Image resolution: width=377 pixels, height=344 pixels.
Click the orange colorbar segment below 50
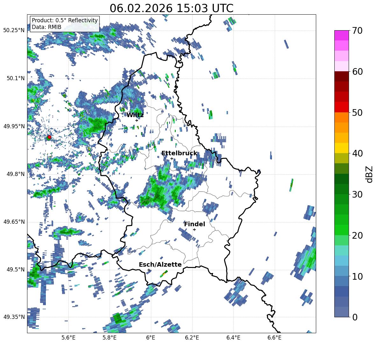341,117
